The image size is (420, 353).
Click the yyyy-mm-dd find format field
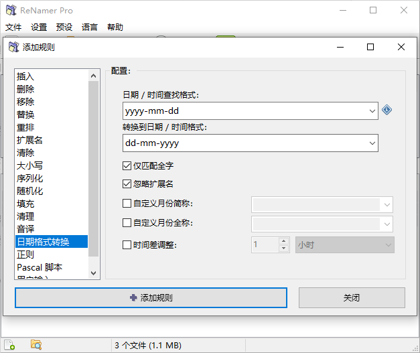[245, 111]
